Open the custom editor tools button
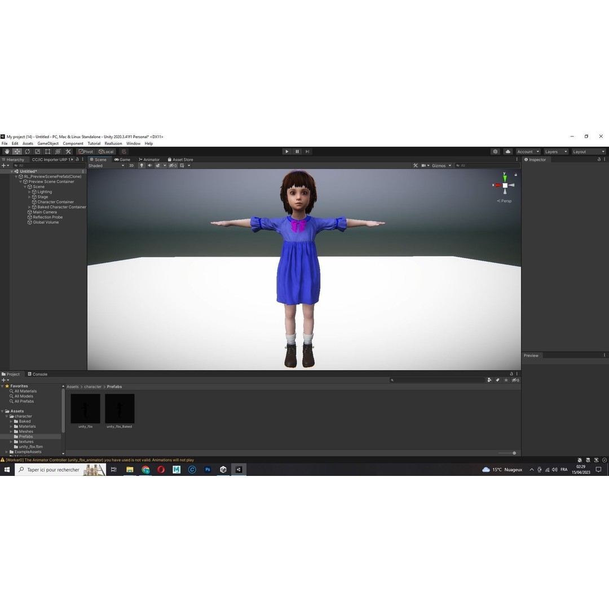Viewport: 609px width, 609px height. point(68,152)
